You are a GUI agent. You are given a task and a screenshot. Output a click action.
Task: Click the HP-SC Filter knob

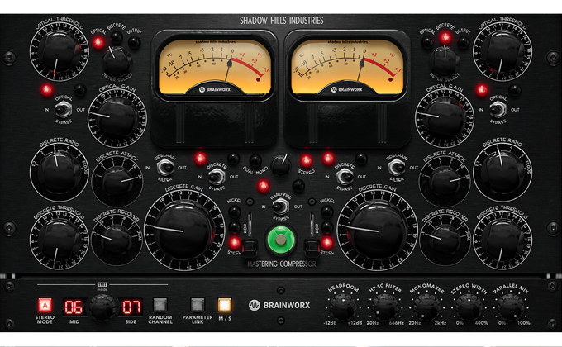tap(385, 307)
